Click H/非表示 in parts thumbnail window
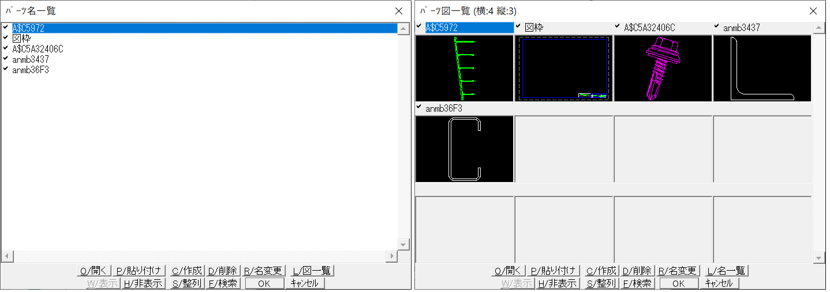Image resolution: width=830 pixels, height=292 pixels. point(558,283)
